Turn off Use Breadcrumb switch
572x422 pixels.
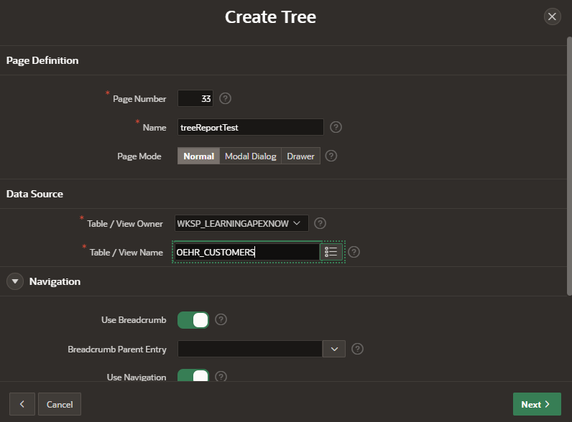(x=193, y=320)
